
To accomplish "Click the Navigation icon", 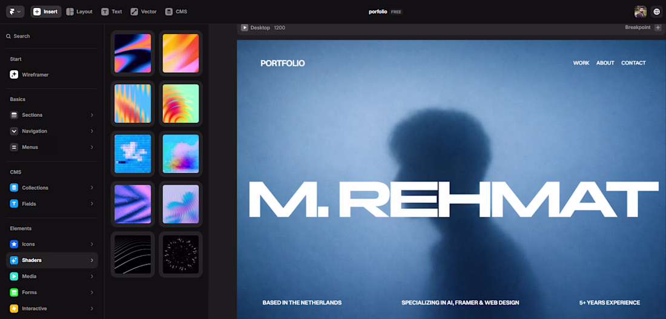I will 14,131.
